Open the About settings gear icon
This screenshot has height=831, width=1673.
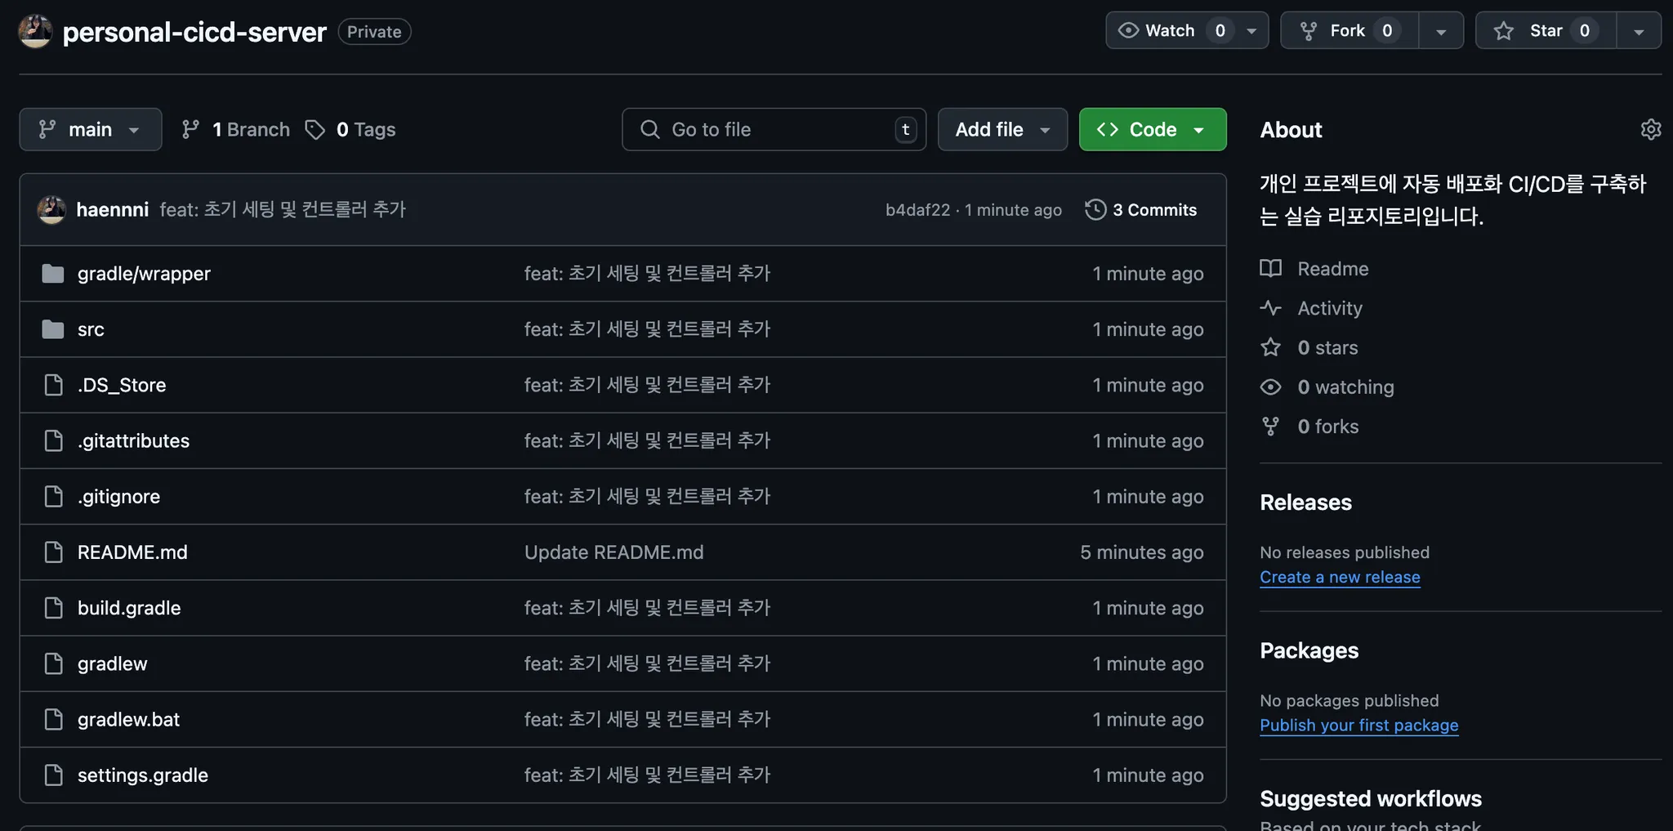[x=1651, y=129]
